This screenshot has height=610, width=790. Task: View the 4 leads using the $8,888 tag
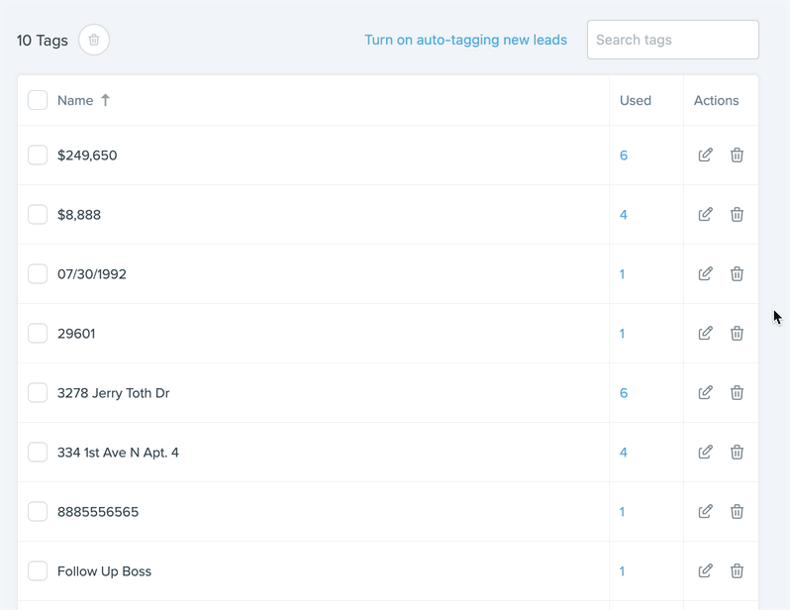pos(624,215)
